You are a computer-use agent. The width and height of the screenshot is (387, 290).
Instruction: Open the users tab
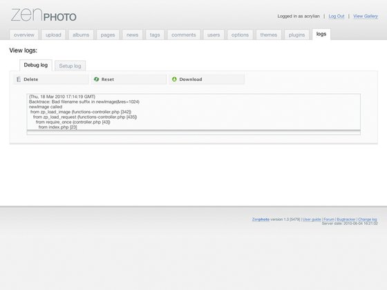tap(214, 35)
